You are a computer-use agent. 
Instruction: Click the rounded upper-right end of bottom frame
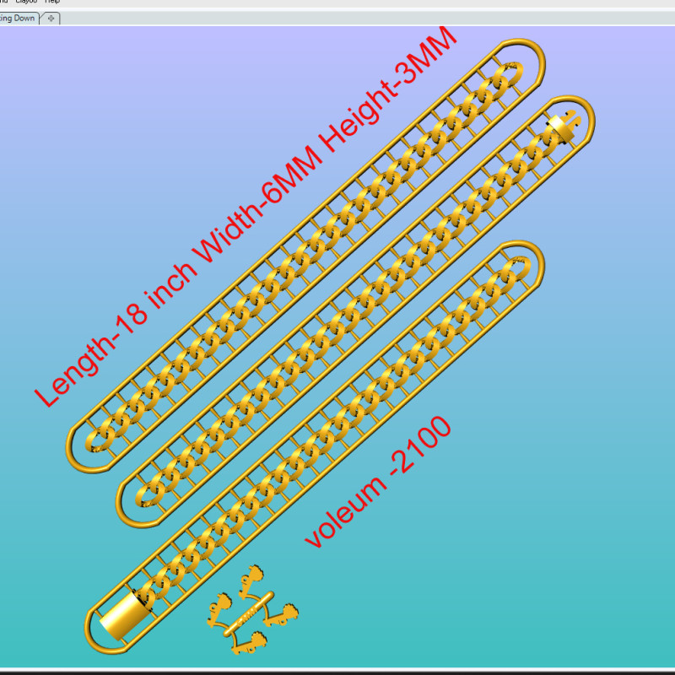click(x=532, y=253)
